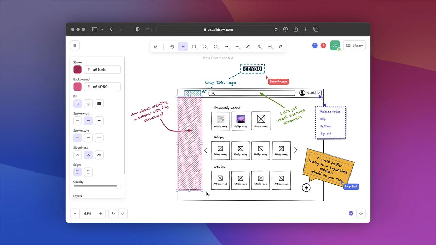Open the Background color swatch

[x=78, y=87]
